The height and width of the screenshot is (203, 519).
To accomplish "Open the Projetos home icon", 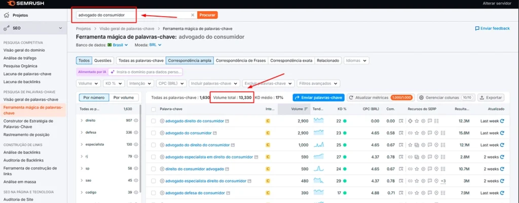I will click(6, 15).
